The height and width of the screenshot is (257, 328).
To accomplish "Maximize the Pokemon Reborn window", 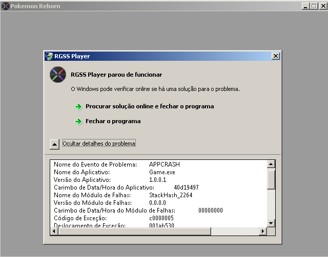I will 314,6.
